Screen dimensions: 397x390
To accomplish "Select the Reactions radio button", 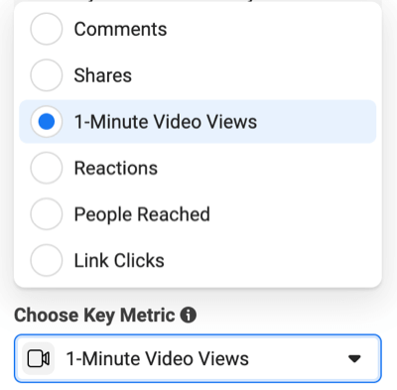I will (47, 168).
